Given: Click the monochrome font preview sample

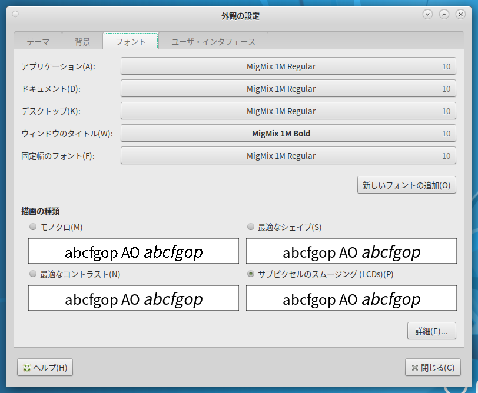Looking at the screenshot, I should (134, 251).
